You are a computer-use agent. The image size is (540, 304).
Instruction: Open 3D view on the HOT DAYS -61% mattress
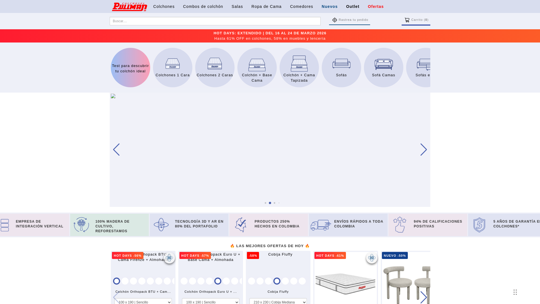coord(372,258)
